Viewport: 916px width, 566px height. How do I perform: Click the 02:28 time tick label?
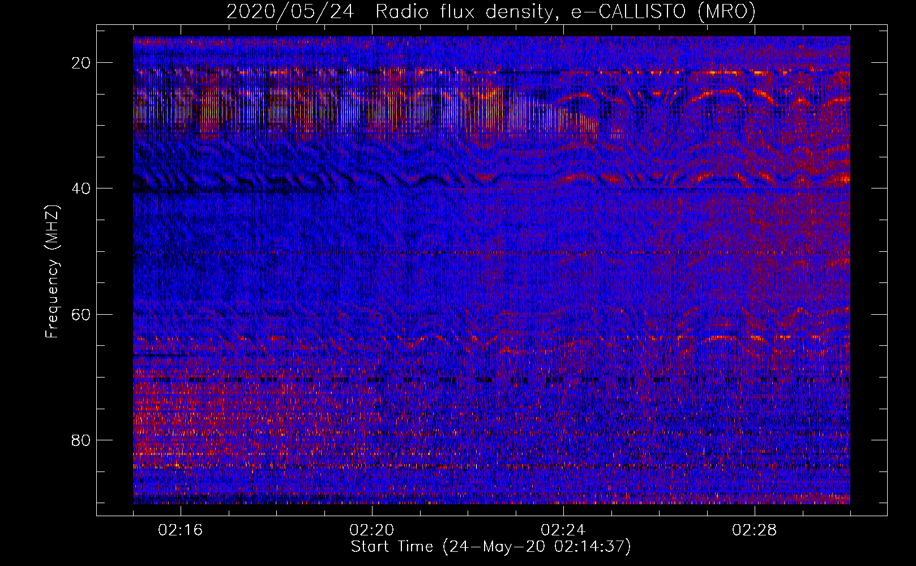[755, 530]
